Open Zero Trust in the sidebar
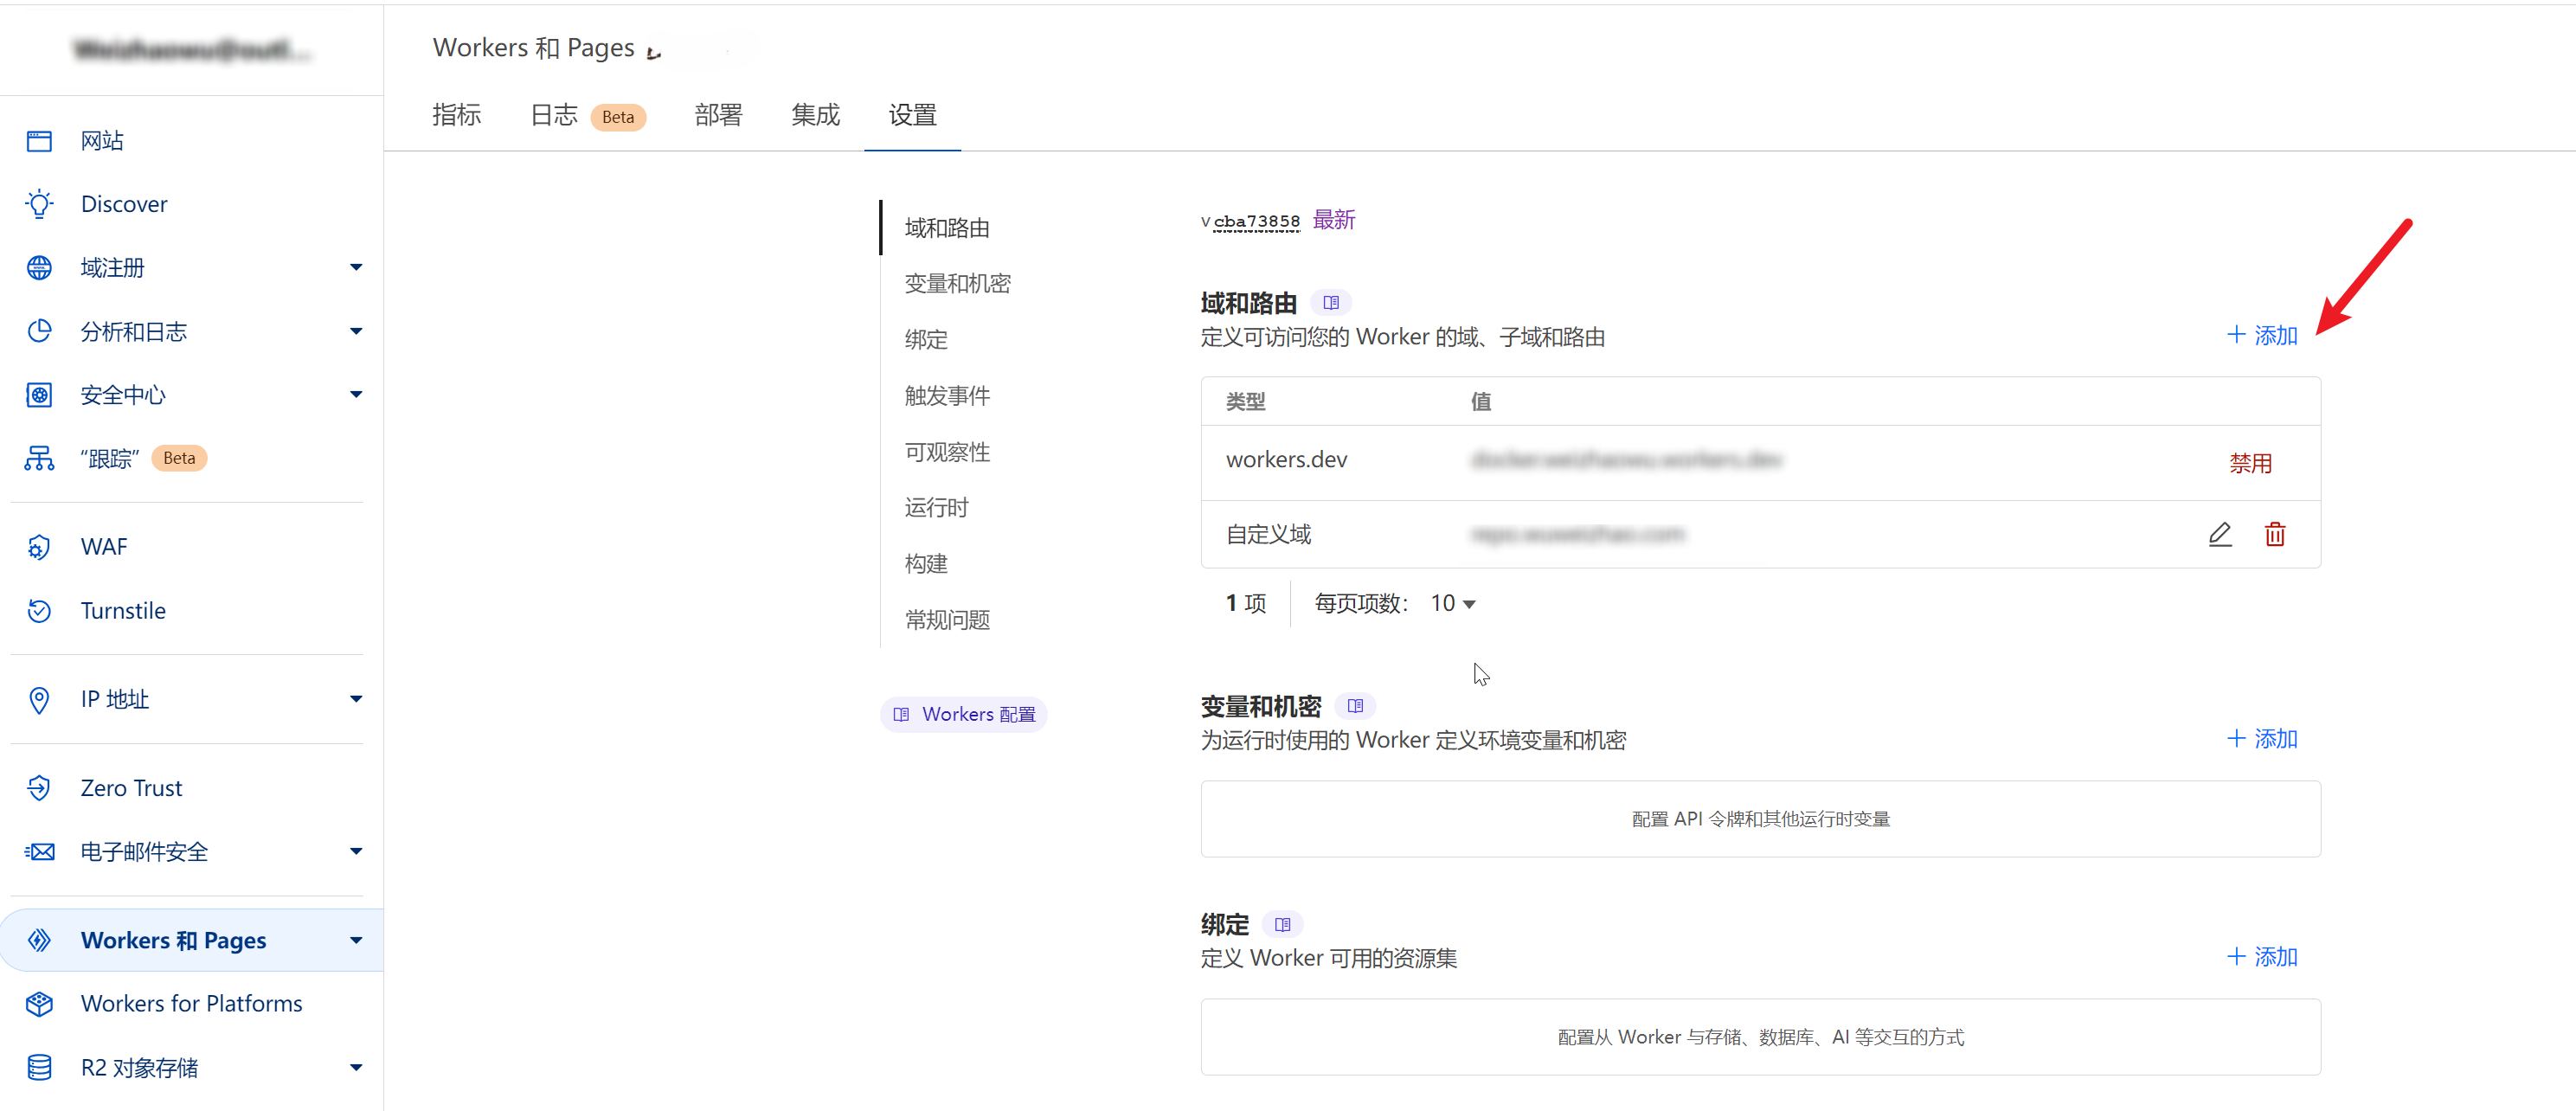The image size is (2576, 1111). 132,787
